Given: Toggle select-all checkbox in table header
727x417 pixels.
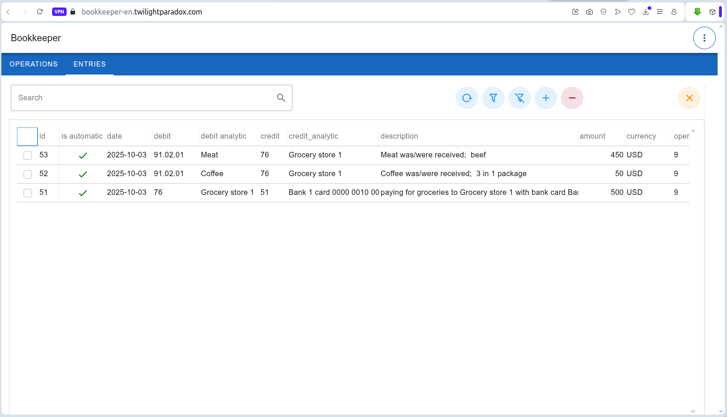Looking at the screenshot, I should coord(27,136).
